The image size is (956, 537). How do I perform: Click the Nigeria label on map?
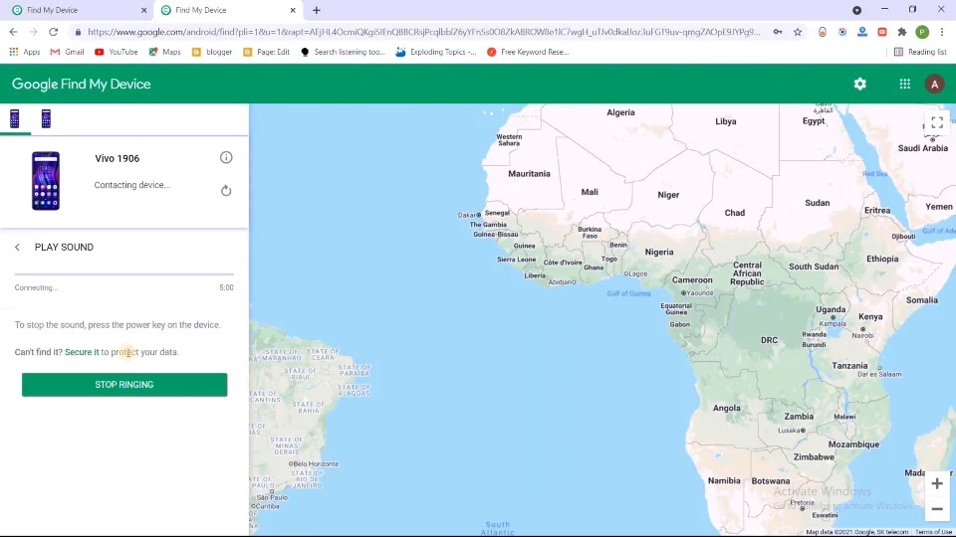click(659, 252)
